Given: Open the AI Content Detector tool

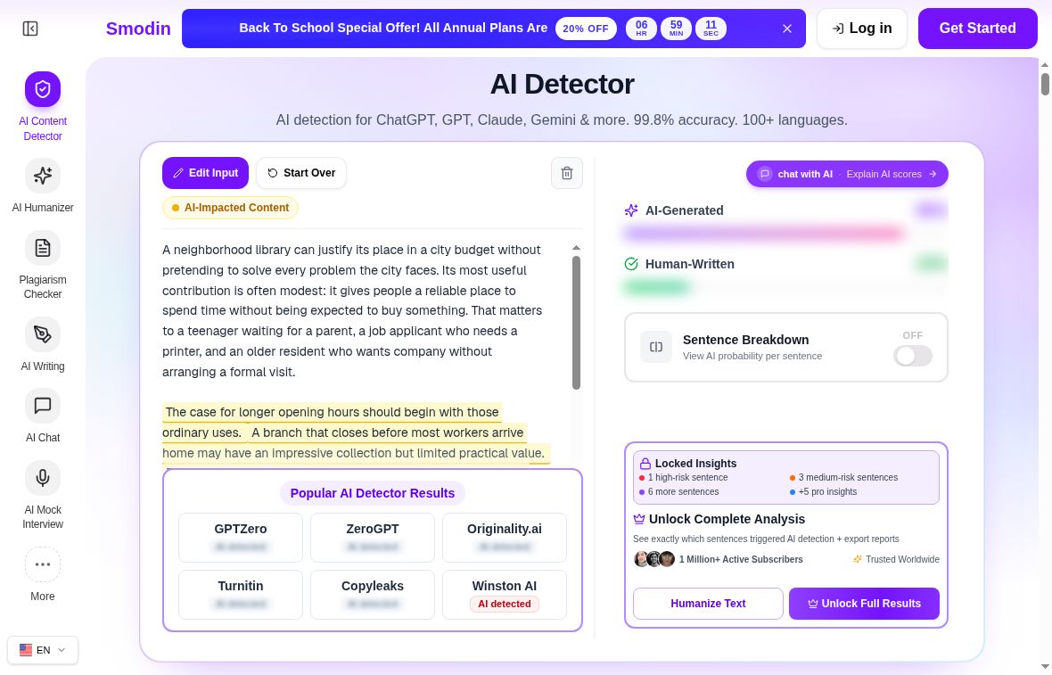Looking at the screenshot, I should (x=42, y=107).
